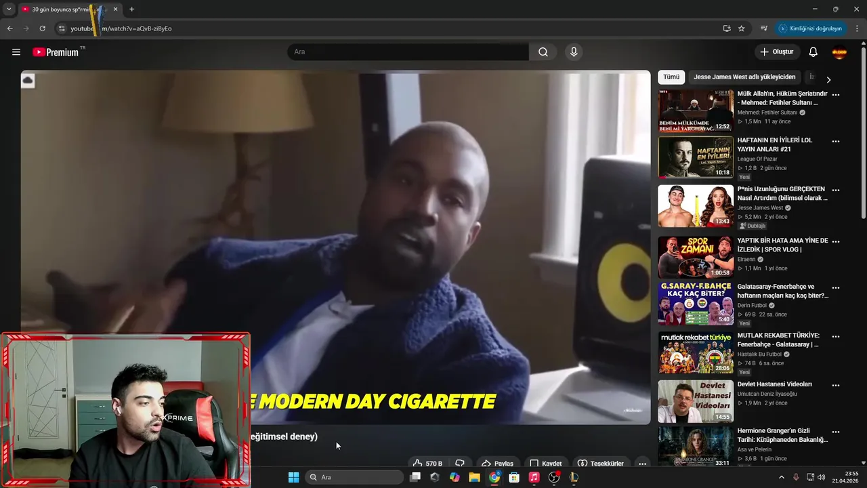867x488 pixels.
Task: Click the League Of Pazar channel name
Action: click(757, 159)
